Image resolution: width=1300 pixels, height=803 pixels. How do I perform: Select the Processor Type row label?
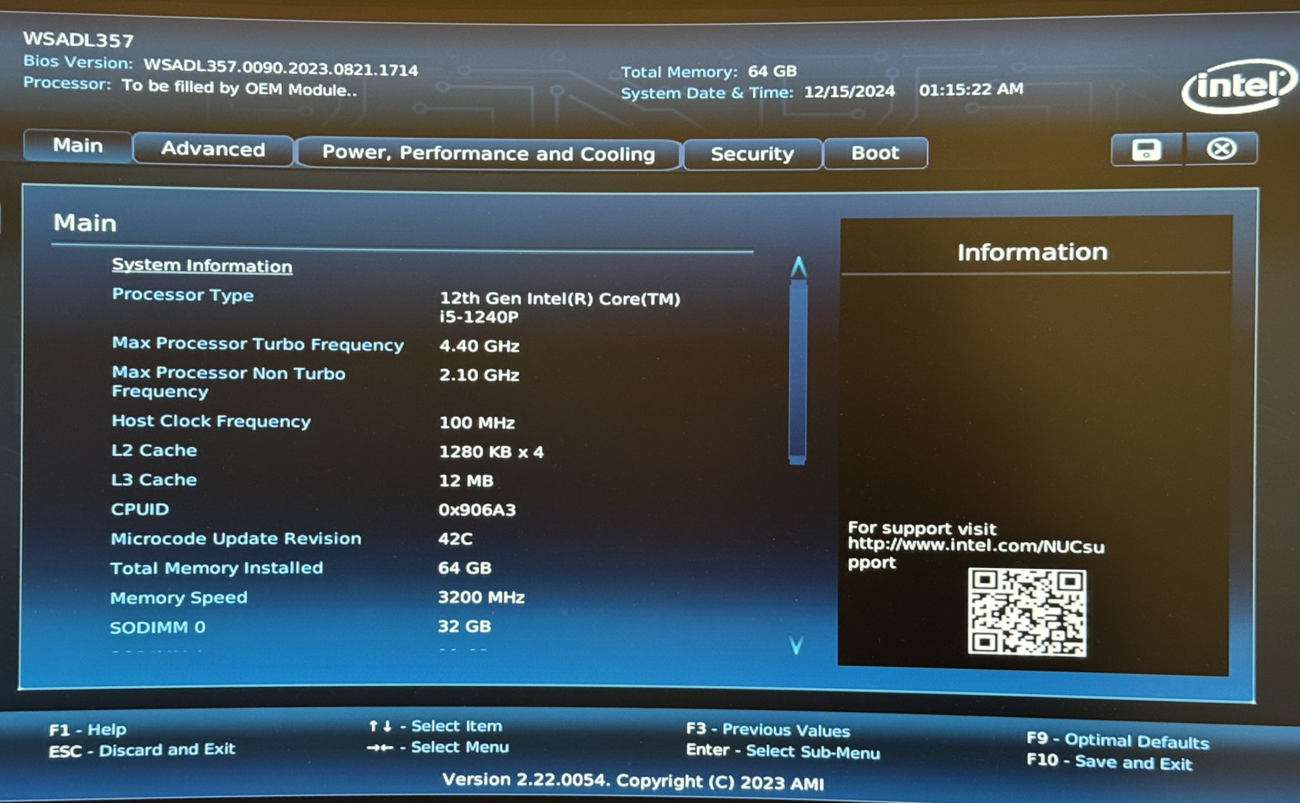pyautogui.click(x=183, y=295)
